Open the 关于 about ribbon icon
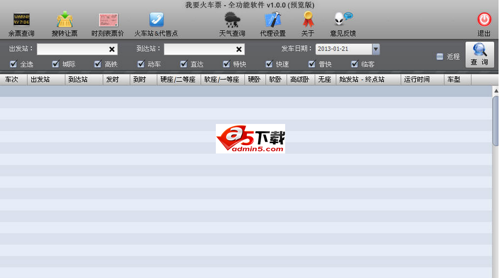 tap(308, 21)
